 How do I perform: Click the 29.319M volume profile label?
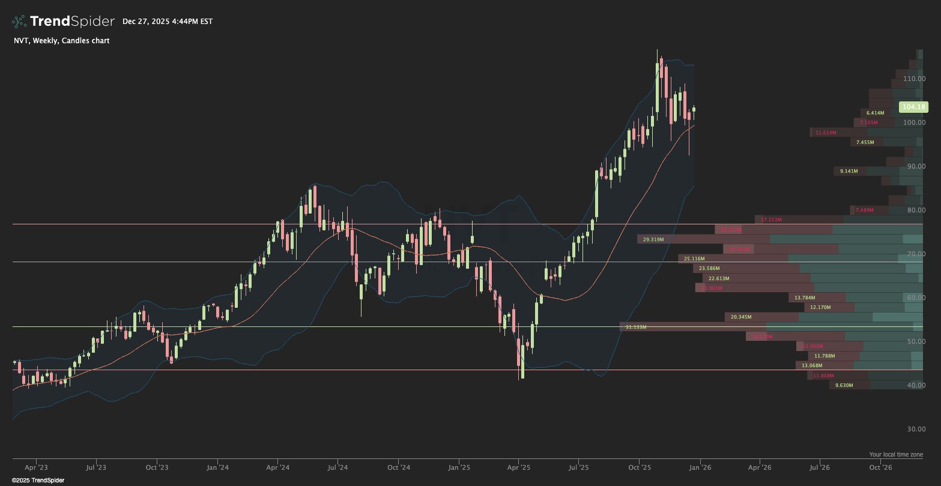pyautogui.click(x=653, y=239)
